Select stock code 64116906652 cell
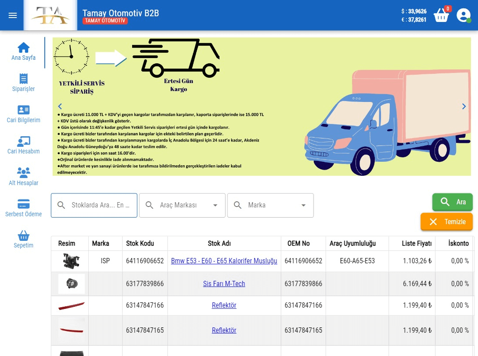Image resolution: width=478 pixels, height=356 pixels. coord(145,261)
